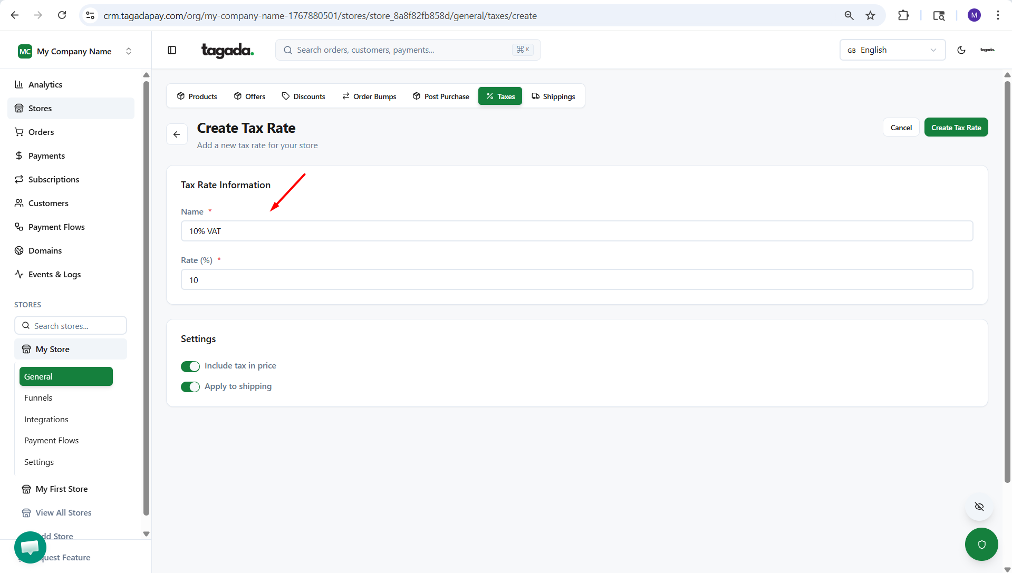1012x573 pixels.
Task: Toggle the sidebar collapse icon
Action: coord(172,50)
